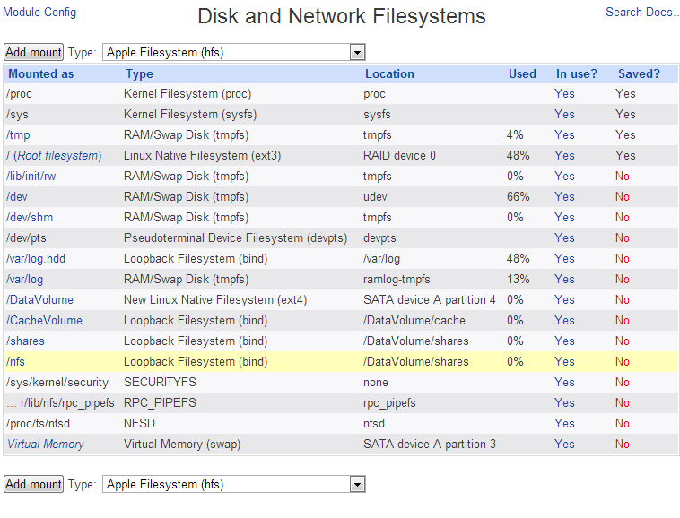Screen dimensions: 680x518
Task: Open the / (Root filesystem) mount link
Action: point(54,156)
